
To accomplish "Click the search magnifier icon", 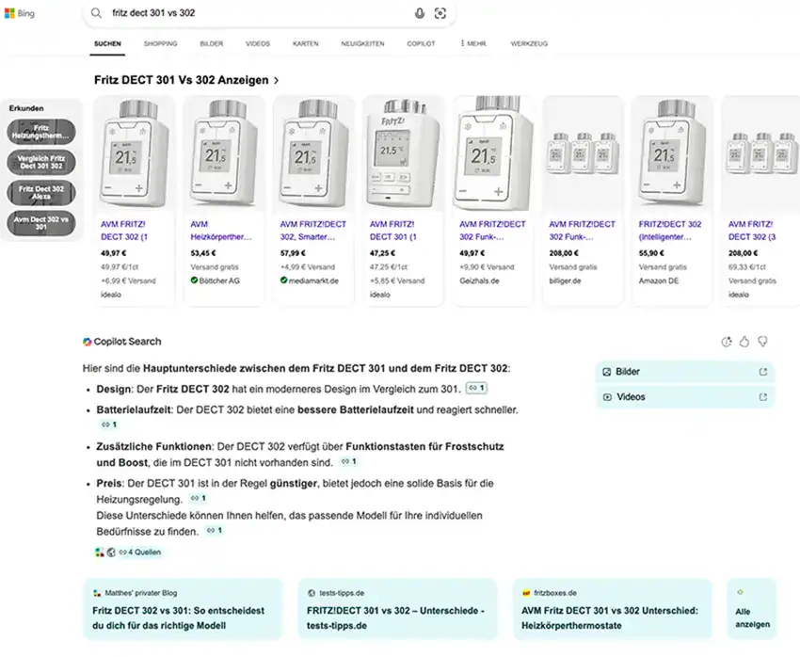I will click(x=96, y=13).
